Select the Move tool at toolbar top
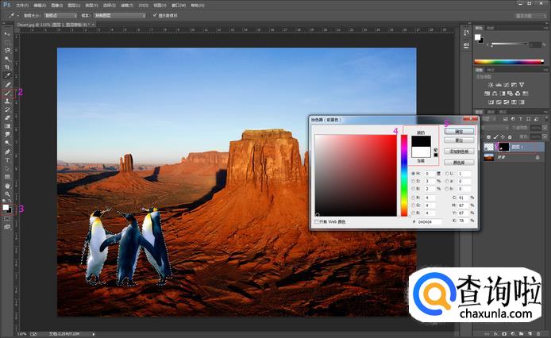The image size is (551, 338). (x=8, y=34)
